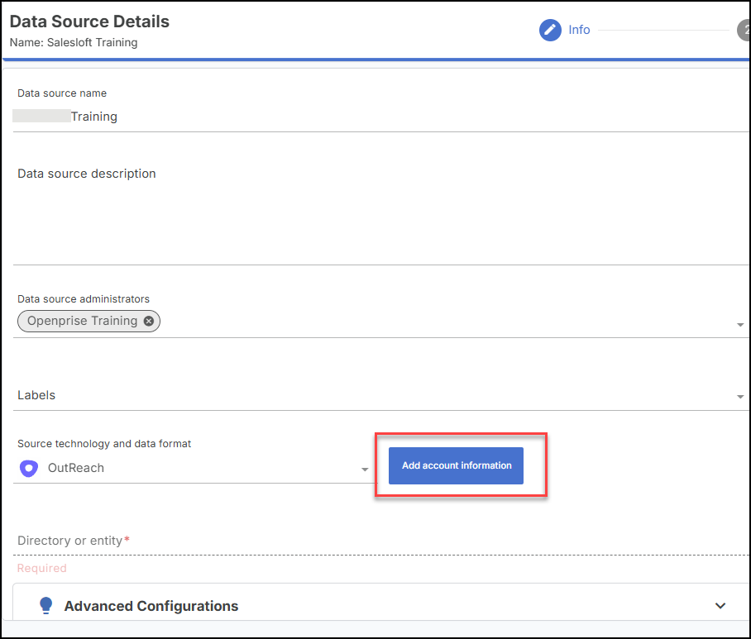Open the Data source administrators dropdown arrow
Screen dimensions: 751x639
tap(740, 325)
